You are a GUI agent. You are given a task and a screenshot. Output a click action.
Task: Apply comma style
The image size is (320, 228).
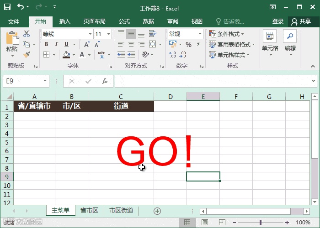tap(198, 44)
